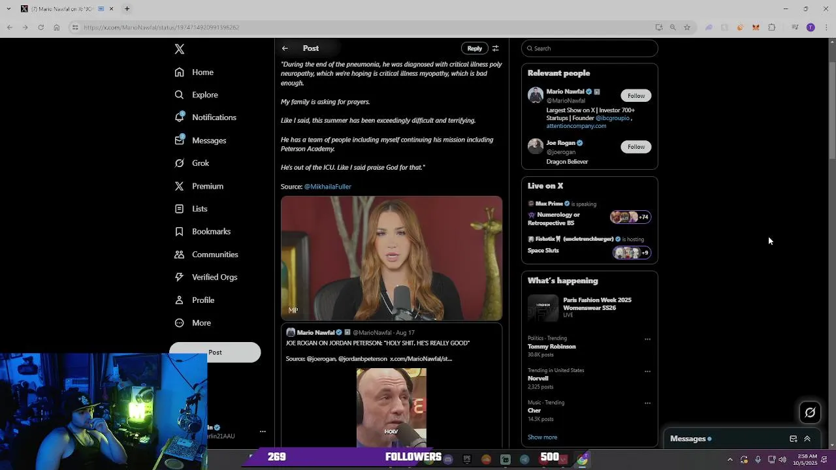This screenshot has width=836, height=470.
Task: Click the Bookmarks icon in sidebar
Action: coord(179,231)
